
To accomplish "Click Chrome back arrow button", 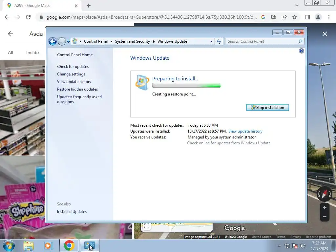I will (7, 17).
